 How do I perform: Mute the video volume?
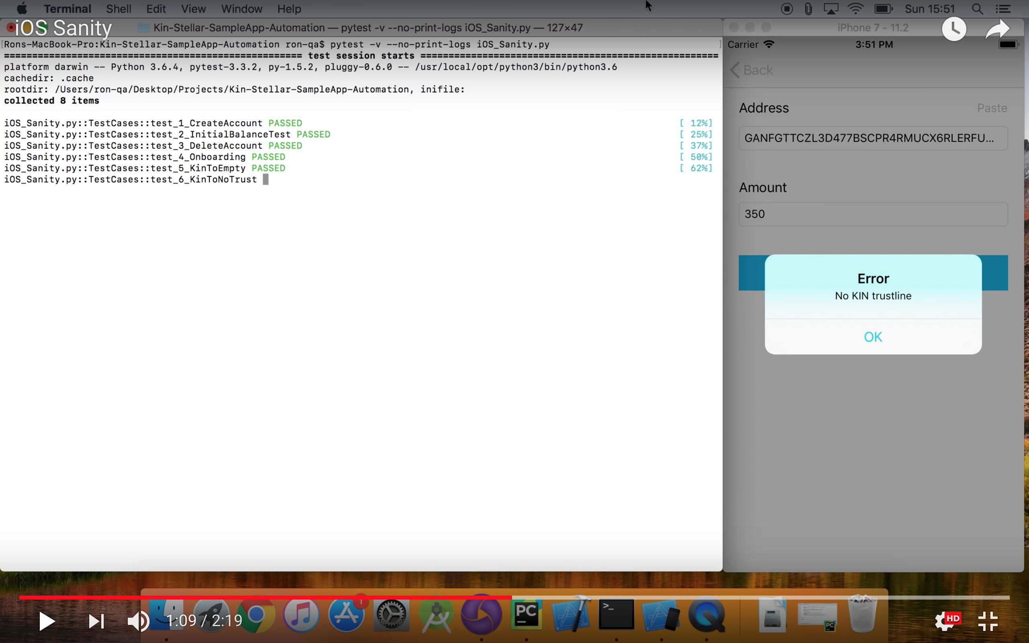(137, 620)
